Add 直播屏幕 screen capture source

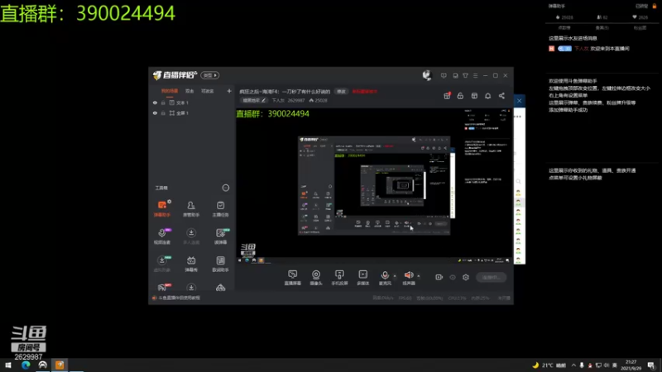click(293, 278)
